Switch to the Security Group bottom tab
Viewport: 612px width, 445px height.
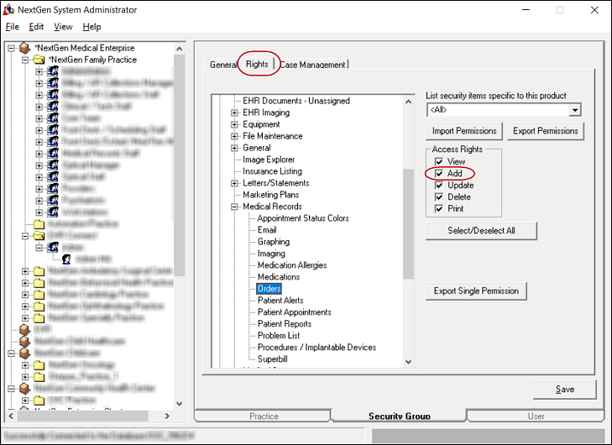pyautogui.click(x=400, y=416)
